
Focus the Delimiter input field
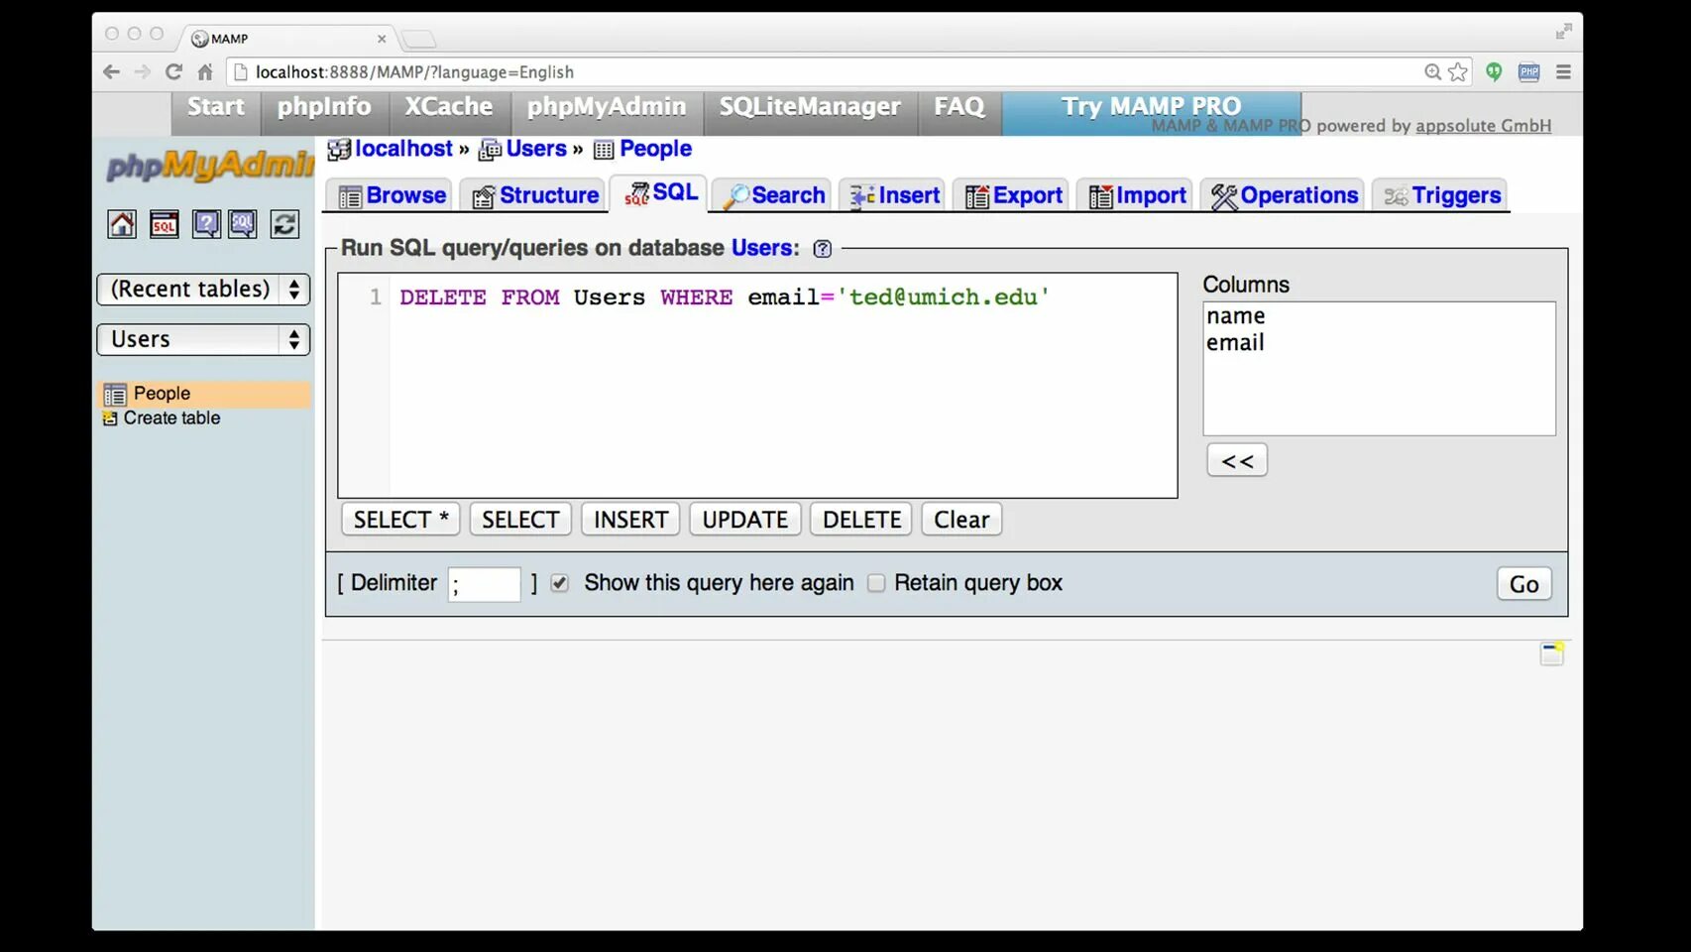click(484, 584)
